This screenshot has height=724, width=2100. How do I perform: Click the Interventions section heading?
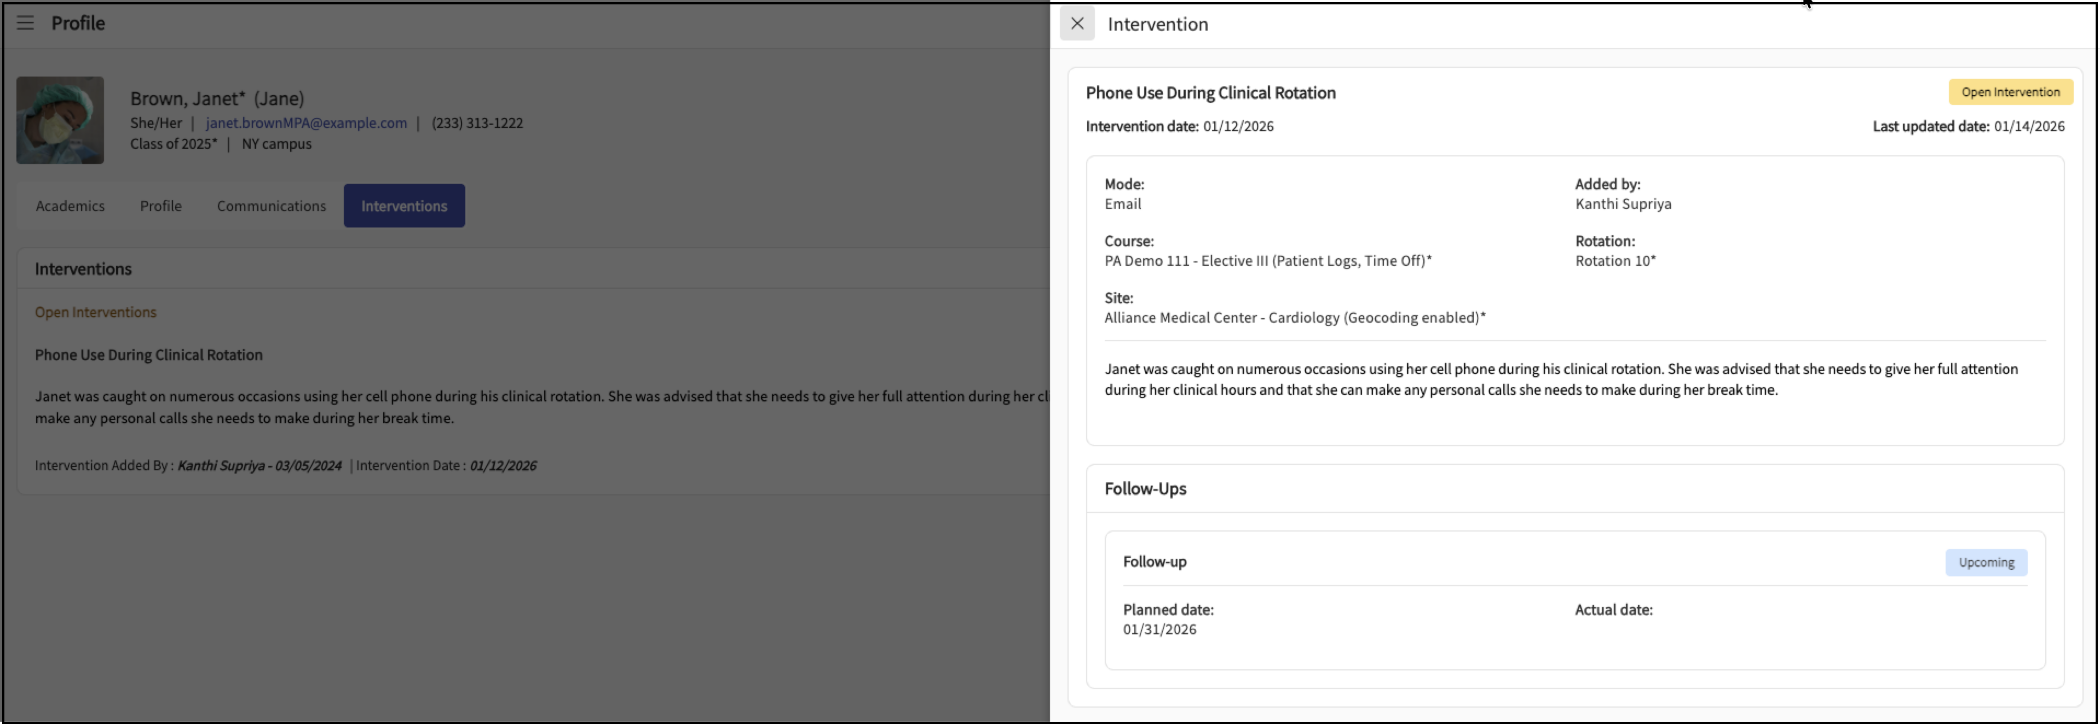coord(83,270)
